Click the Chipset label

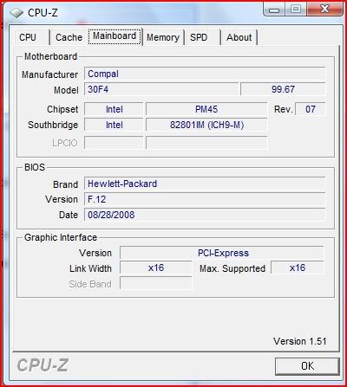tap(62, 109)
